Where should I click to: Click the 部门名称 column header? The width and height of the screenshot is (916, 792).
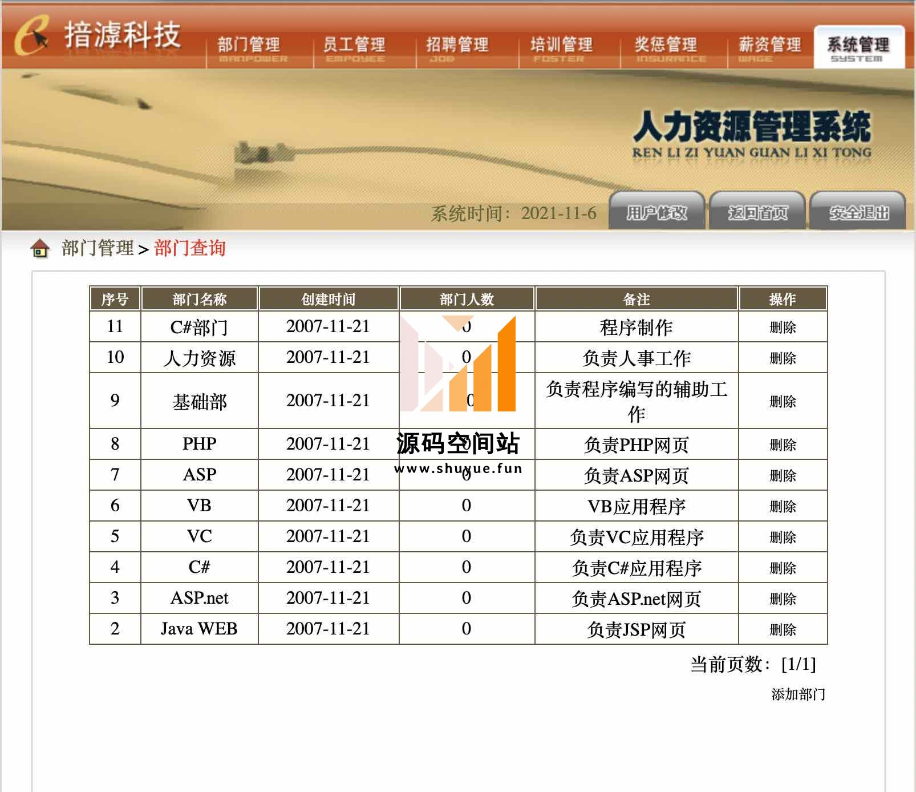(x=200, y=299)
